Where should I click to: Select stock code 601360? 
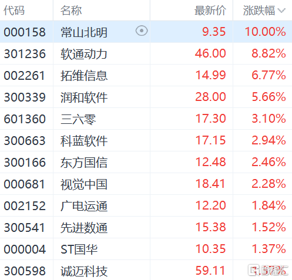point(25,119)
